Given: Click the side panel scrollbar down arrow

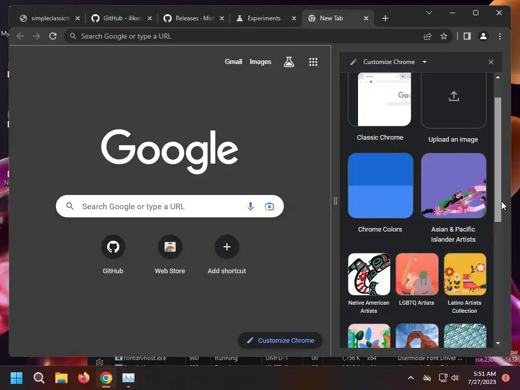Looking at the screenshot, I should point(498,343).
